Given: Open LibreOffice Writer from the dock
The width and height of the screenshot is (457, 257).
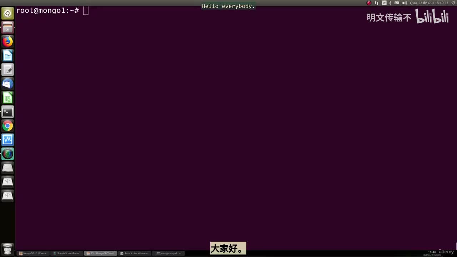Looking at the screenshot, I should pos(7,55).
